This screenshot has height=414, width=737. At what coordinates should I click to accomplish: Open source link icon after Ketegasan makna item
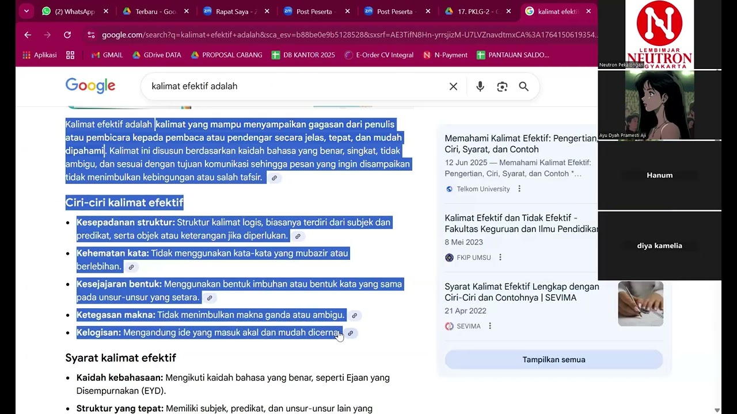[x=355, y=315]
